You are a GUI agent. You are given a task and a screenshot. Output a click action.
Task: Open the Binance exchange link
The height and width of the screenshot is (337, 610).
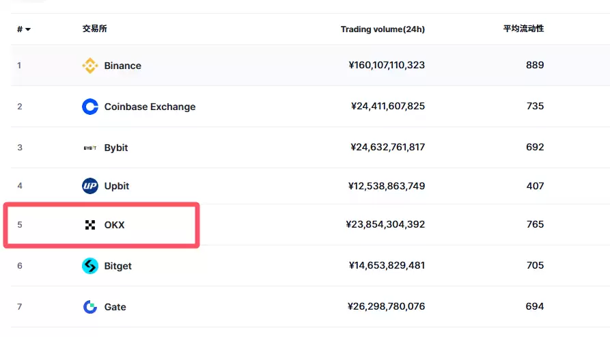tap(122, 66)
